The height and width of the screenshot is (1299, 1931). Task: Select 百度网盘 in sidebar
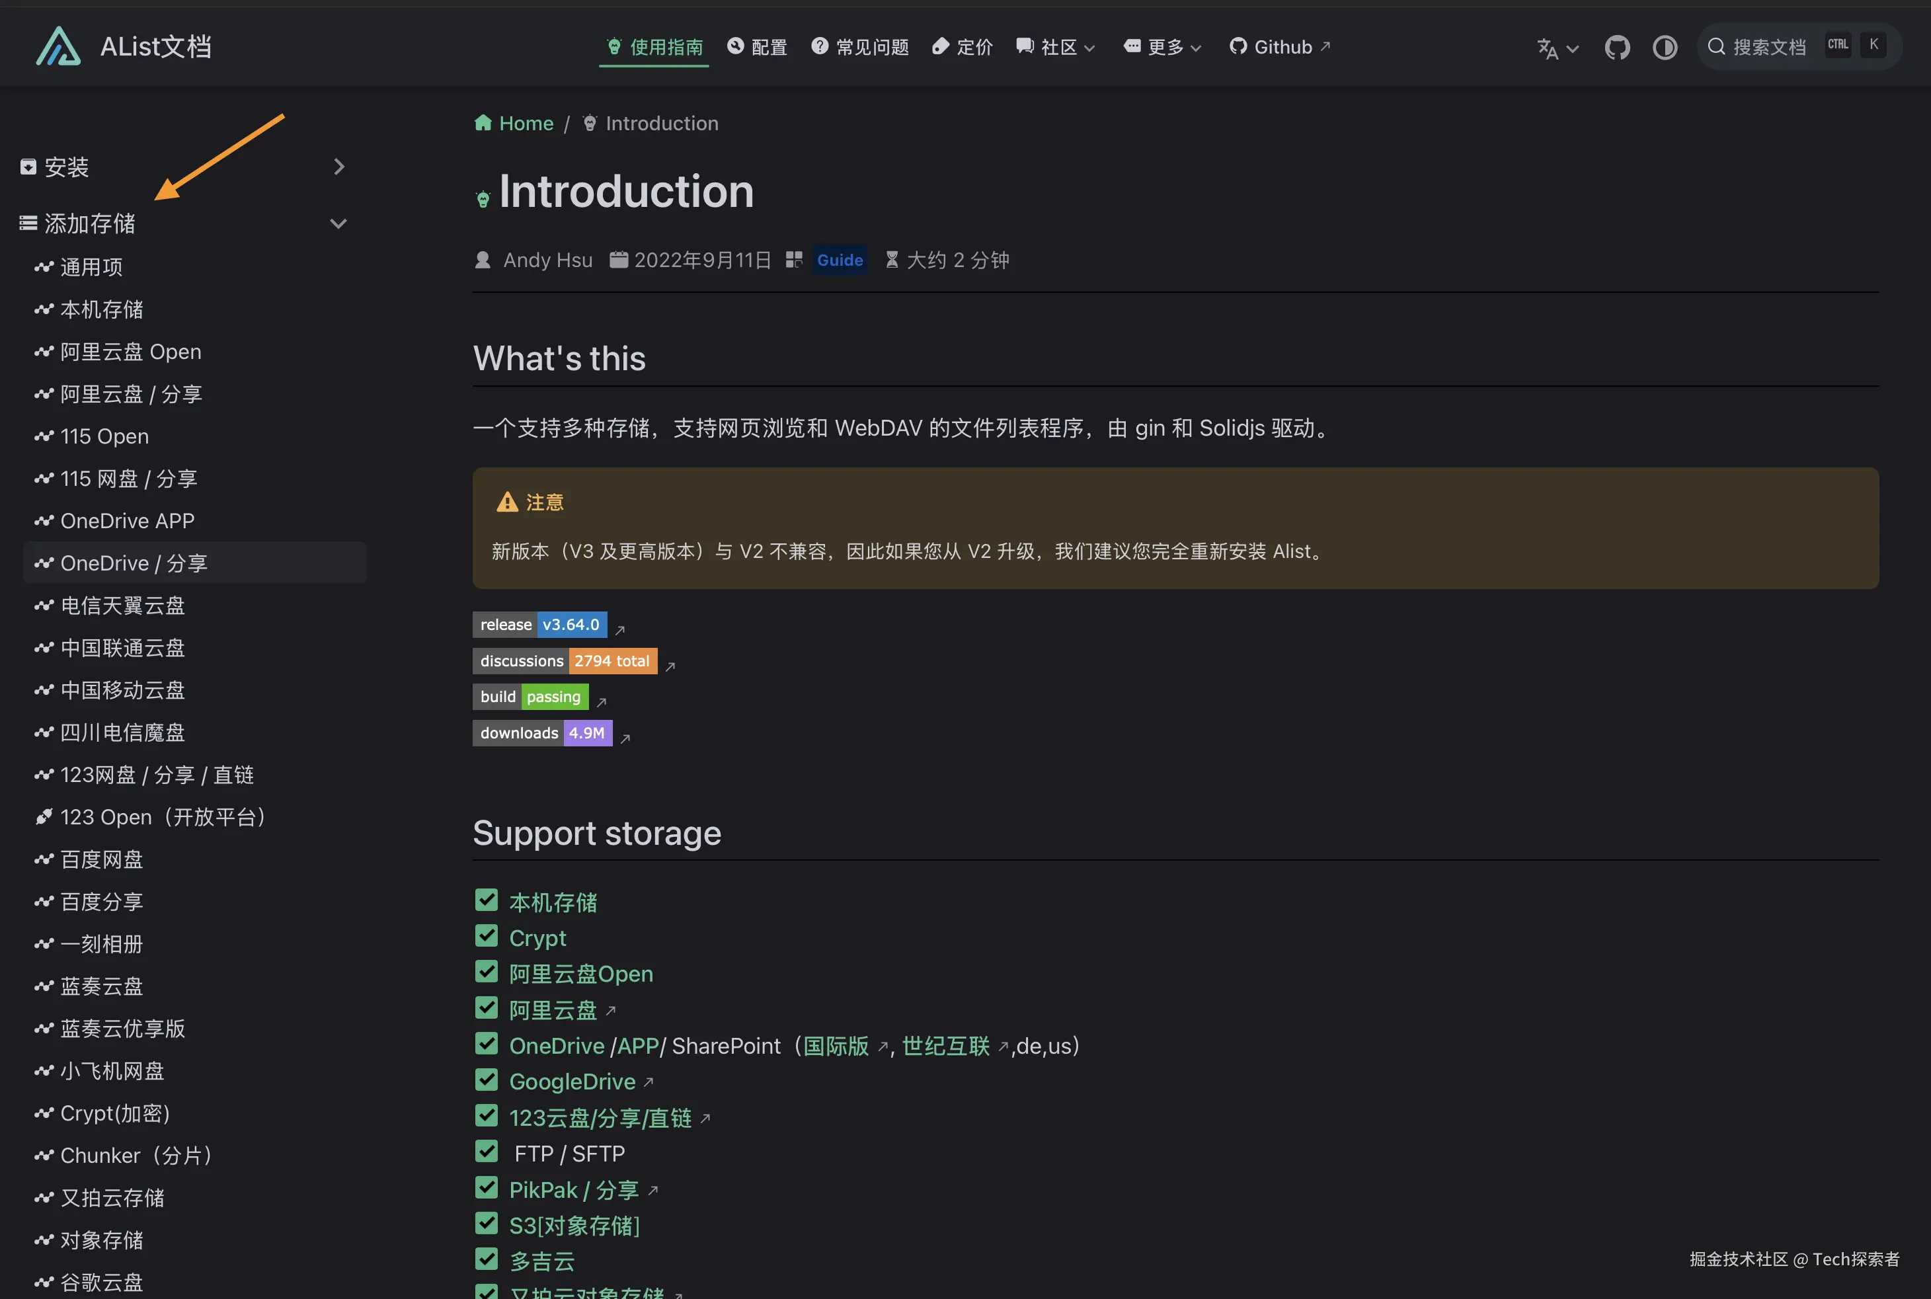[x=194, y=859]
